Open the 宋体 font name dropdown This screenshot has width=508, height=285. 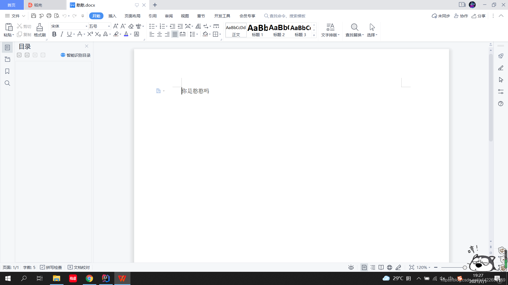pos(86,26)
